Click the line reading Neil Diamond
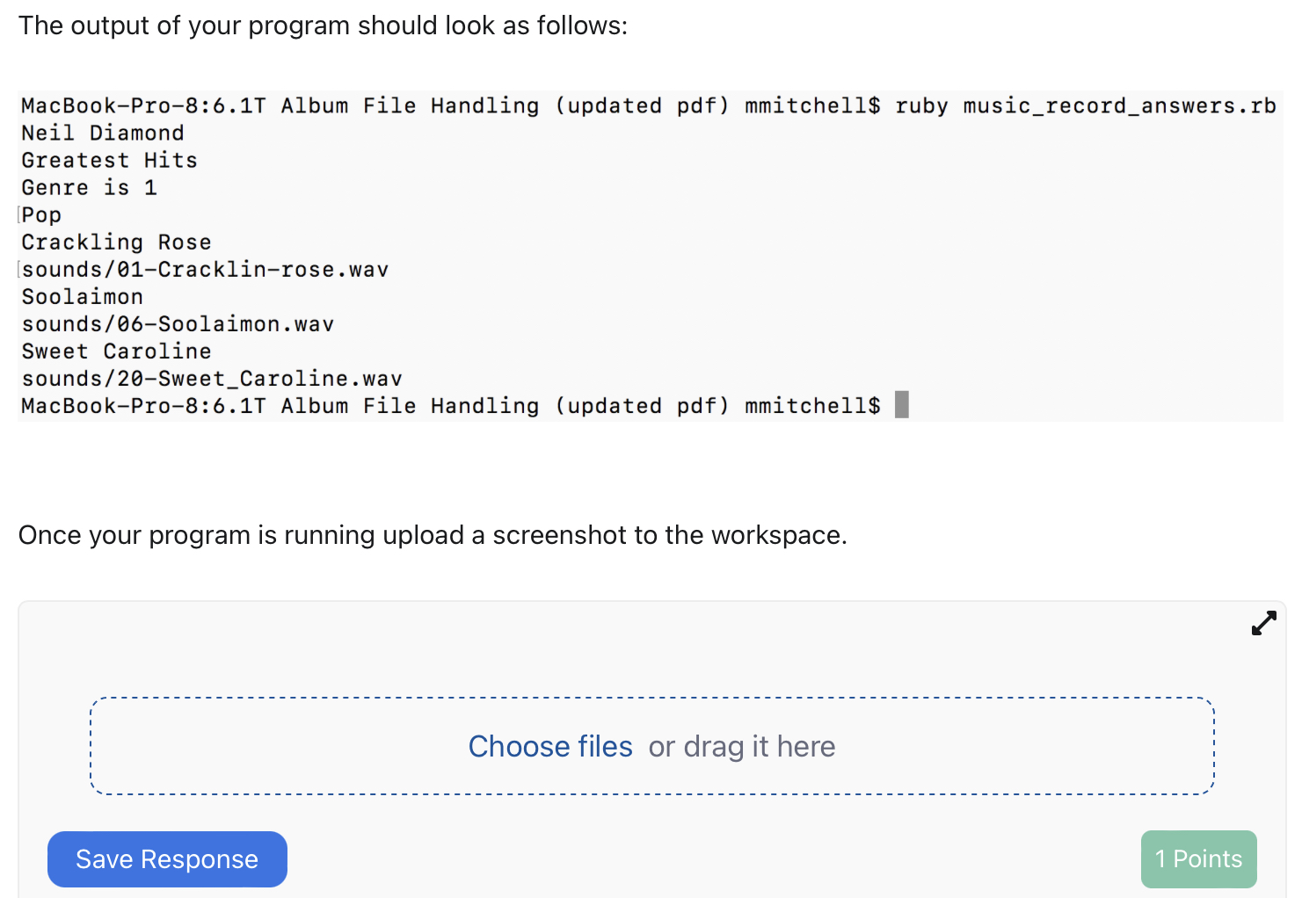 coord(102,133)
